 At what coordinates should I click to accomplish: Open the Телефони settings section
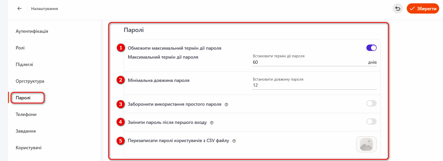26,114
